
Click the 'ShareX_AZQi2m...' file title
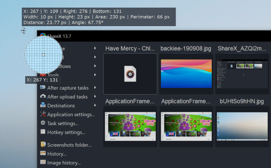[x=242, y=49]
